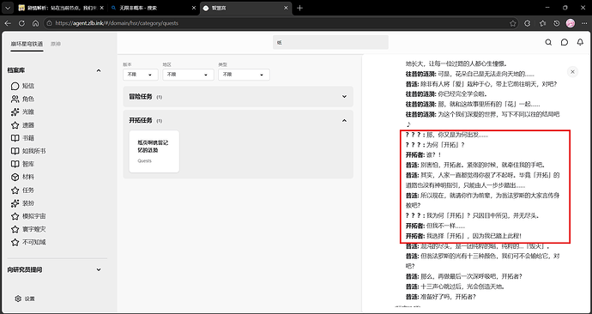This screenshot has height=314, width=592.
Task: Open 角色 characters icon in sidebar
Action: tap(15, 100)
